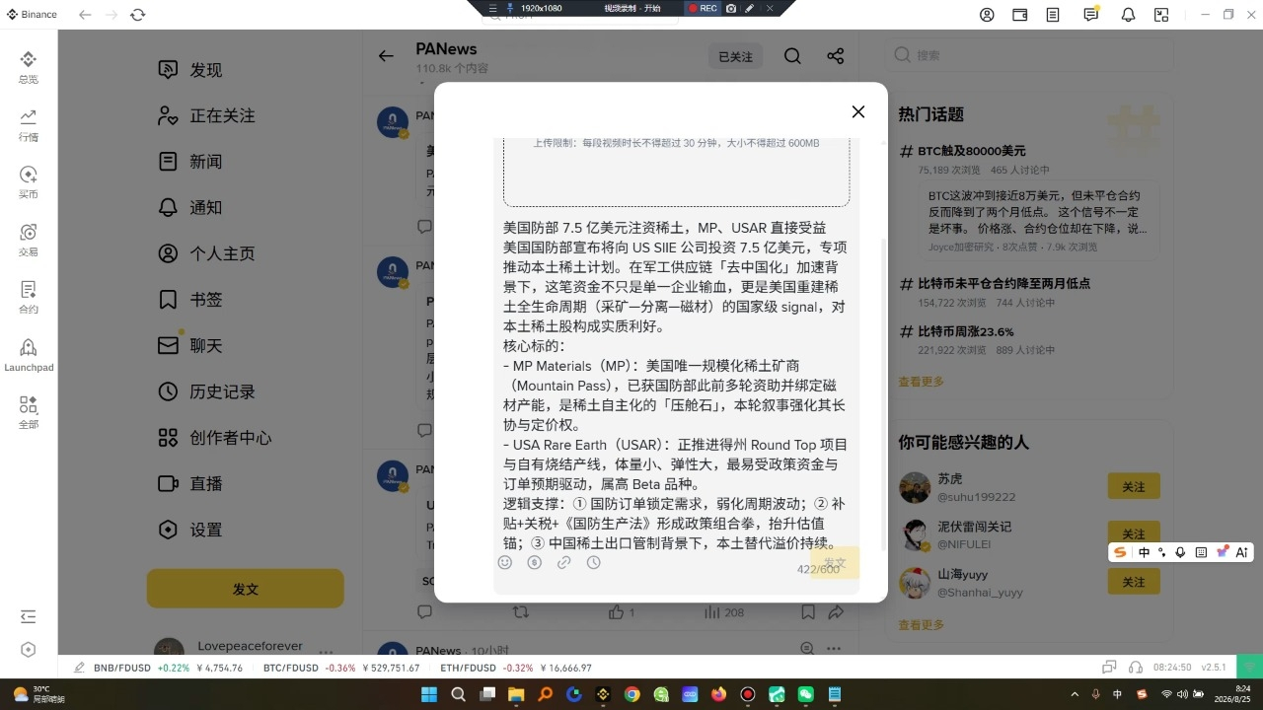This screenshot has width=1263, height=710.
Task: Open 全部 in the left sidebar
Action: (28, 412)
